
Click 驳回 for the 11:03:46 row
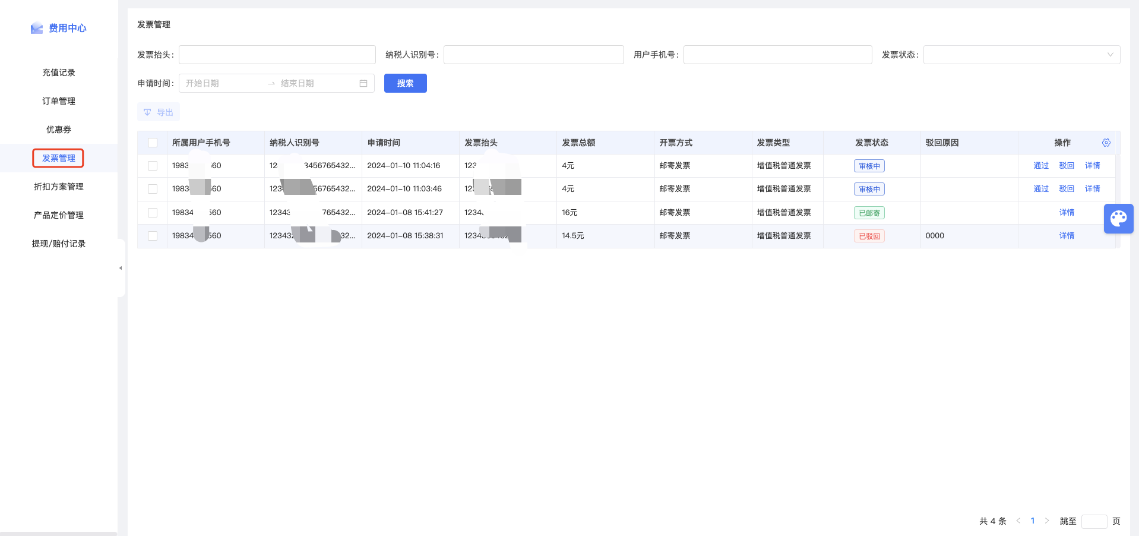point(1067,189)
